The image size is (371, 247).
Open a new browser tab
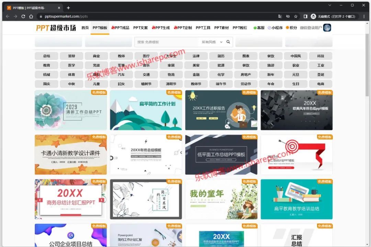(68, 8)
